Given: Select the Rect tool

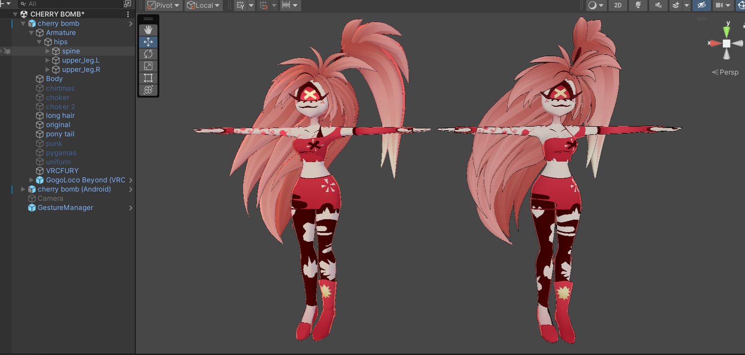Looking at the screenshot, I should tap(148, 78).
